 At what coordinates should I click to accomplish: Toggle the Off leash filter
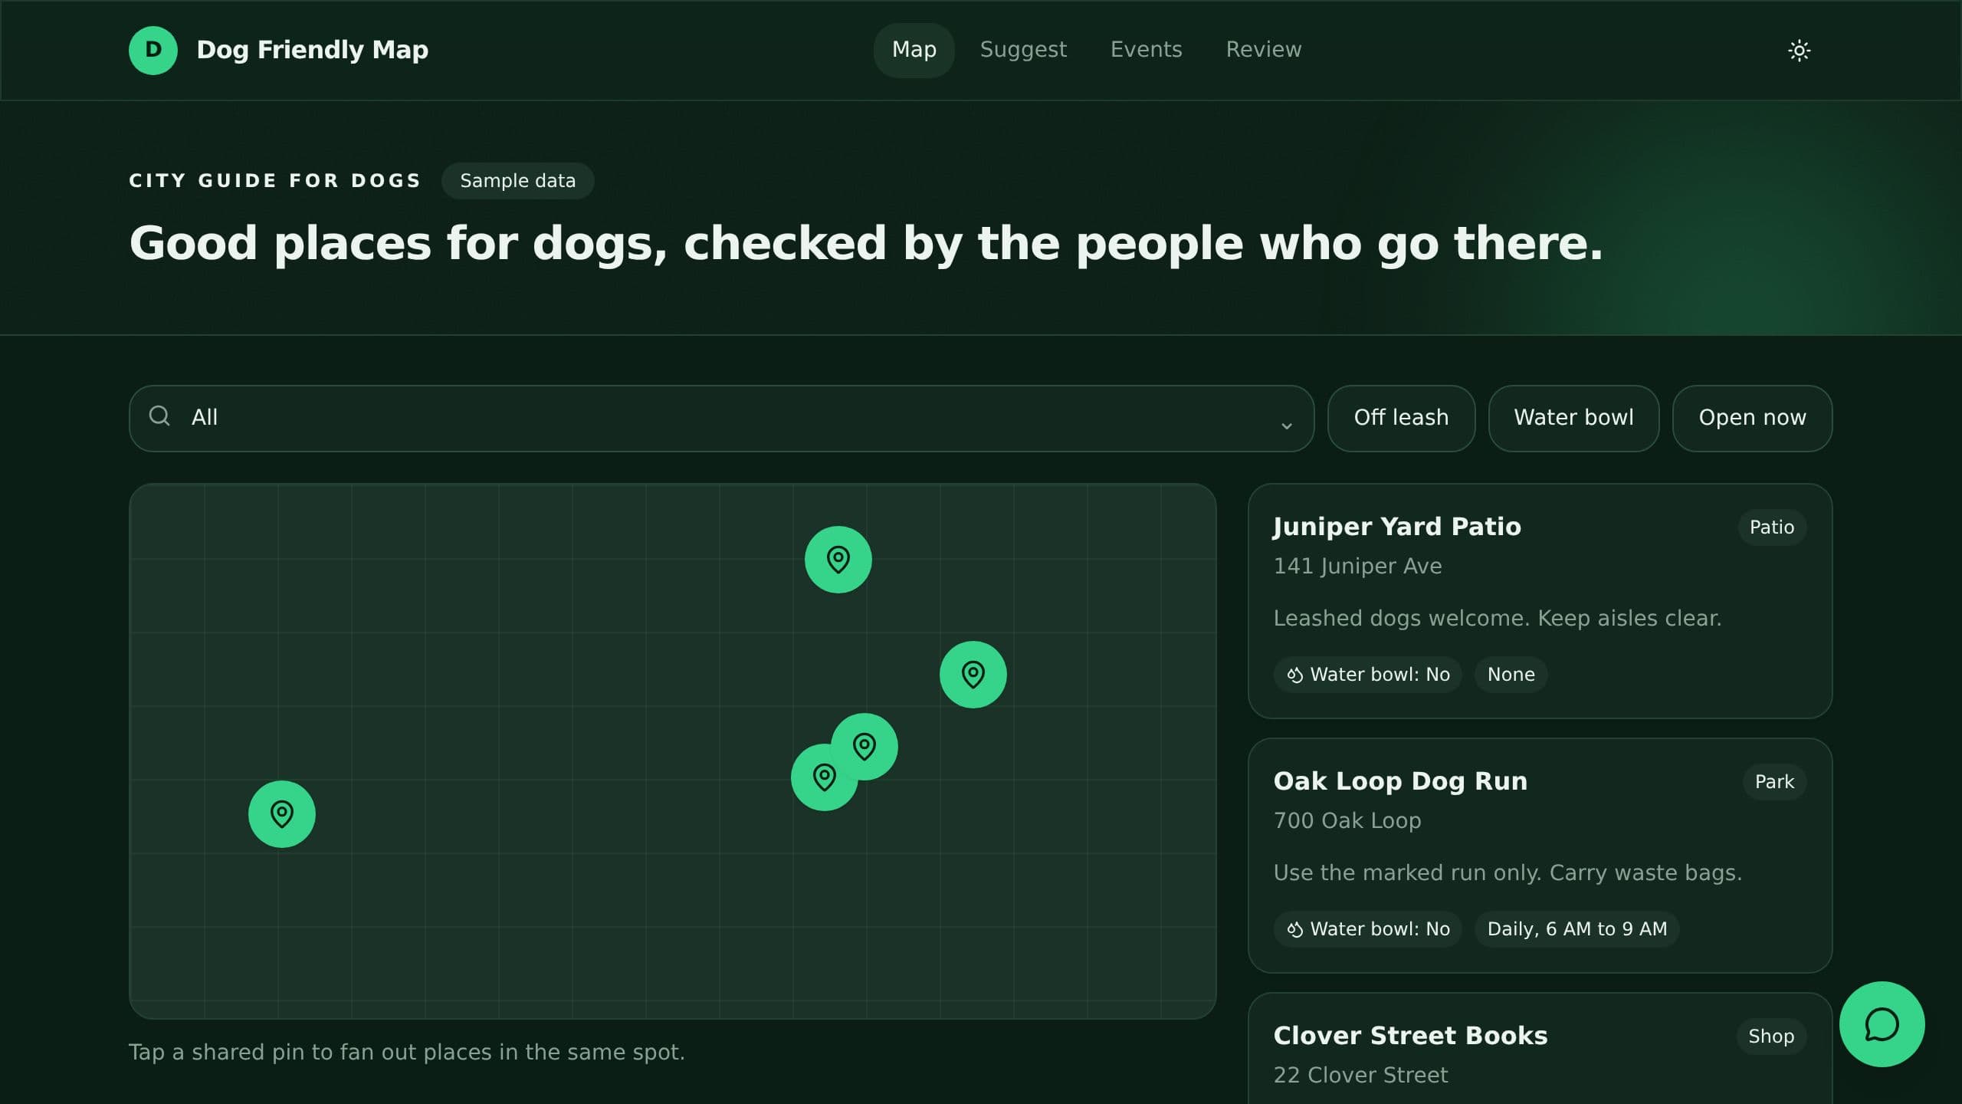(1401, 418)
